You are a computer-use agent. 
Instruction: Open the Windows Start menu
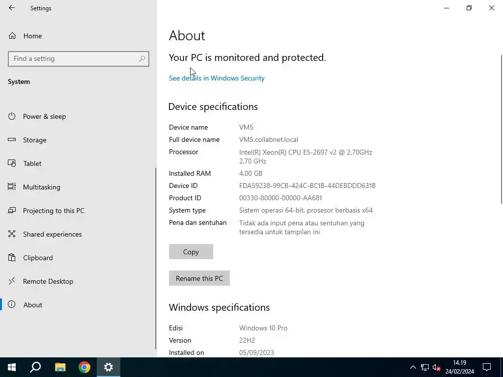point(12,367)
